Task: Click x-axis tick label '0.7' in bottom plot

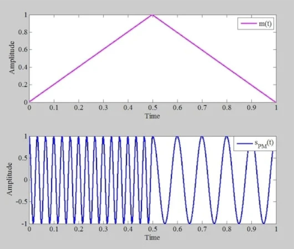Action: (x=202, y=229)
